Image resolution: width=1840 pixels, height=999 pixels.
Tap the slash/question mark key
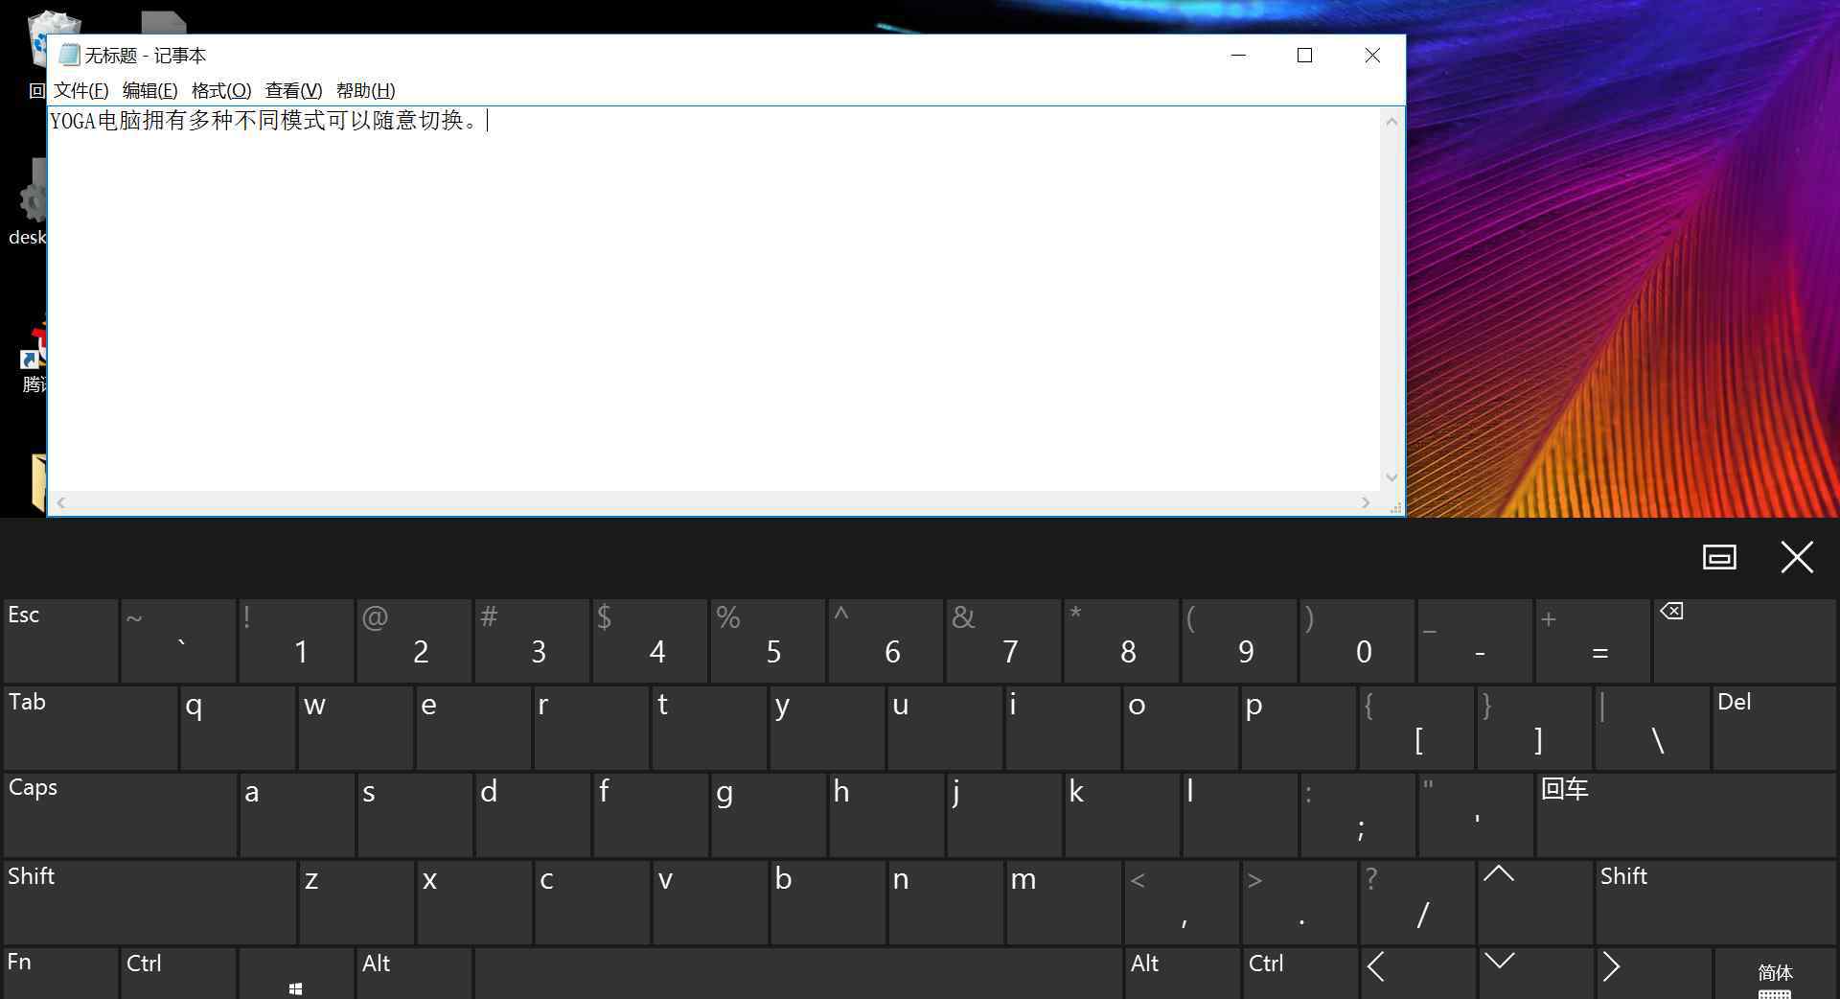1416,902
